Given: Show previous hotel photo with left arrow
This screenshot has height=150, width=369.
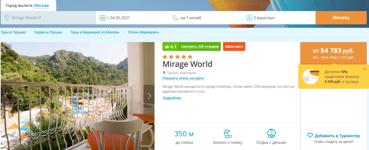Looking at the screenshot, I should (x=6, y=96).
